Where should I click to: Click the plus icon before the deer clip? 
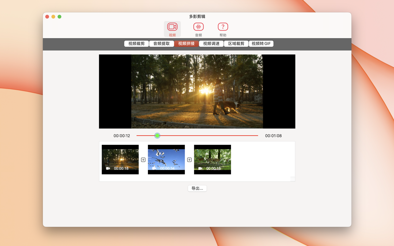pos(189,160)
